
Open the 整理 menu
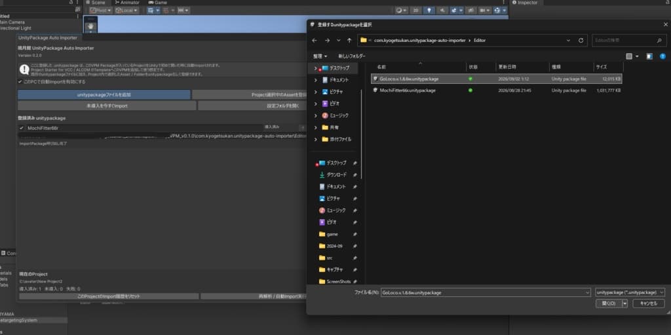click(320, 56)
